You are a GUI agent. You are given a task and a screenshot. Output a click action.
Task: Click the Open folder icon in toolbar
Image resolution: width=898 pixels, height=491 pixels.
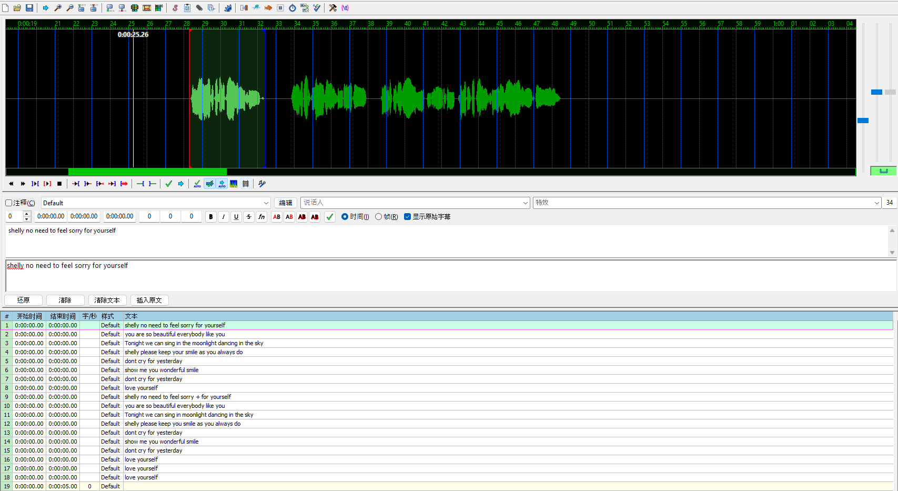pyautogui.click(x=17, y=8)
